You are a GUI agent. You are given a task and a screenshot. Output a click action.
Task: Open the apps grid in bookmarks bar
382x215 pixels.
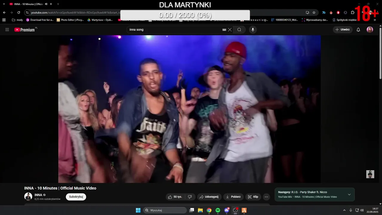pyautogui.click(x=4, y=20)
